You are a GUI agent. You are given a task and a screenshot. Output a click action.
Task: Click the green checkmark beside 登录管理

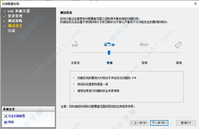pyautogui.click(x=4, y=16)
